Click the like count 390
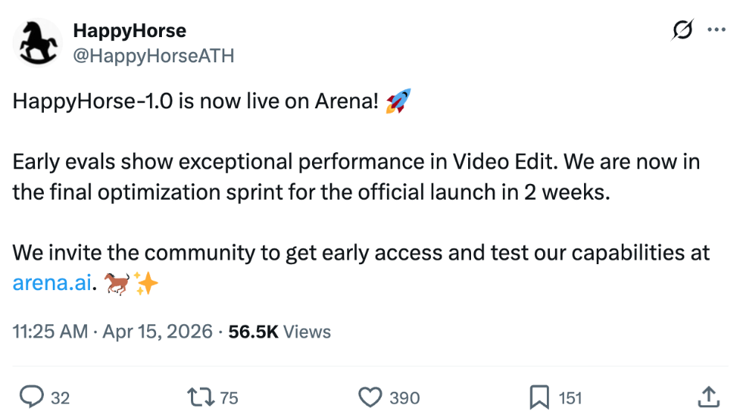743x417 pixels. point(404,398)
